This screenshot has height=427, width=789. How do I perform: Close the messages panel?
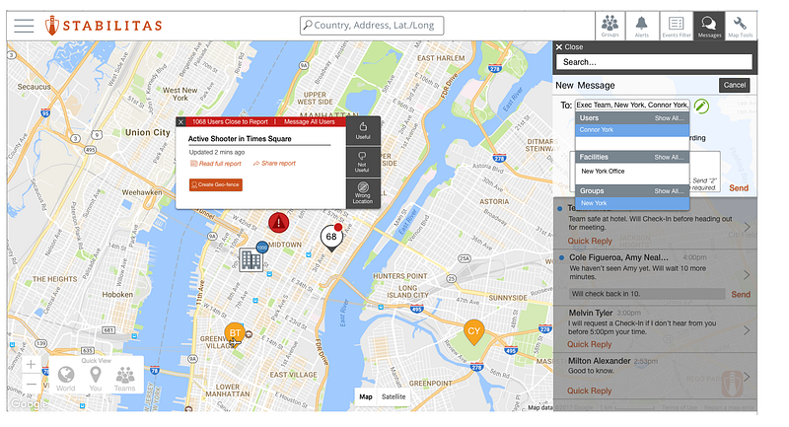pyautogui.click(x=569, y=46)
